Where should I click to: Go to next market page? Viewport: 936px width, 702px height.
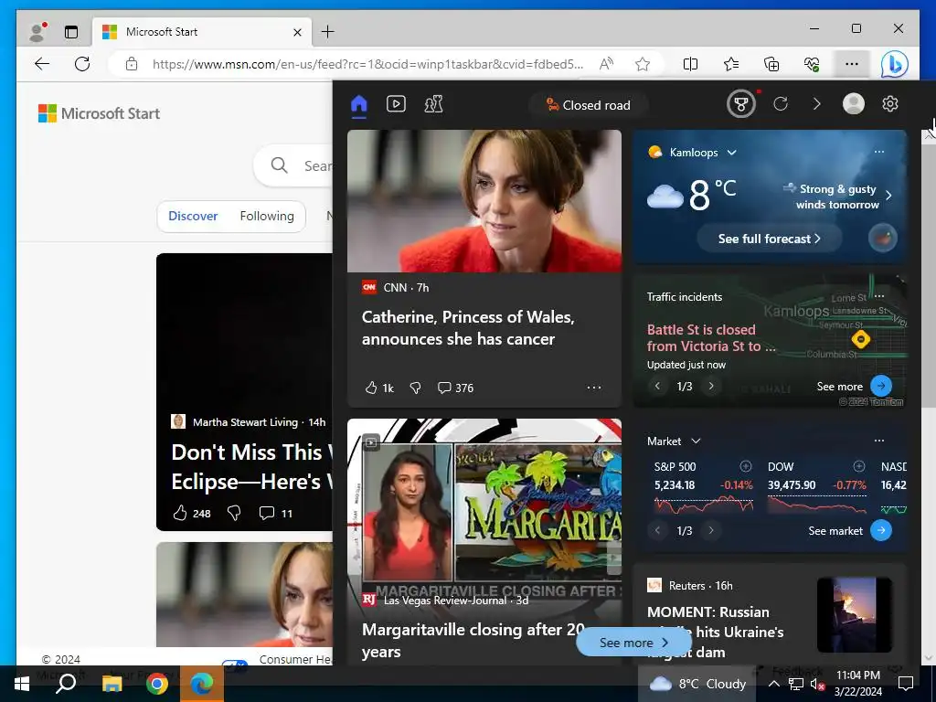pyautogui.click(x=711, y=530)
